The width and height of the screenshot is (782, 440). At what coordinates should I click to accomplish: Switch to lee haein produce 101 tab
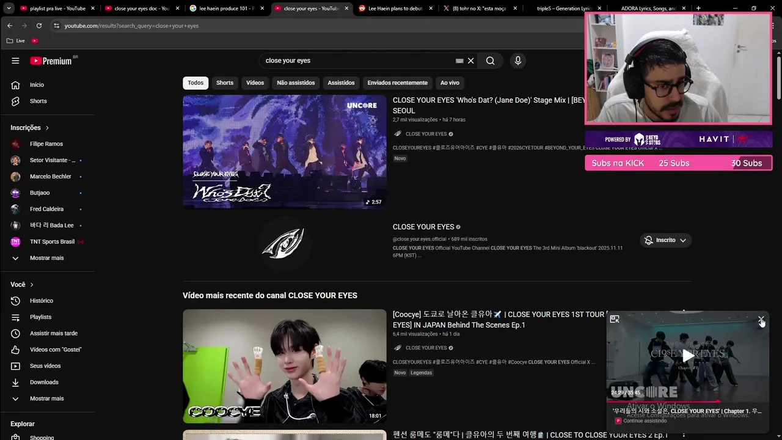[x=225, y=9]
